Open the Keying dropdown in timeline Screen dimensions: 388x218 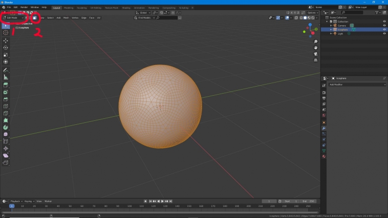pyautogui.click(x=29, y=201)
